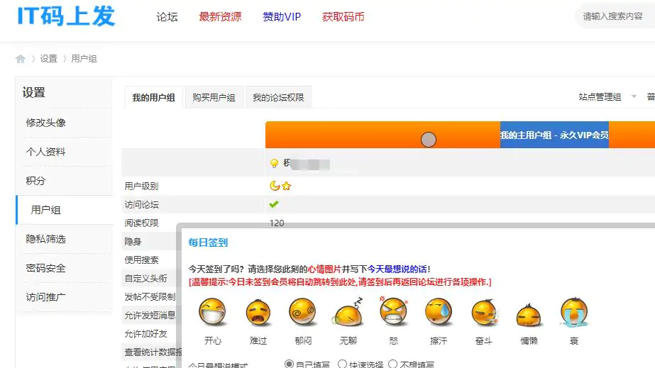This screenshot has height=368, width=655.
Task: Click the 使用搜索 row label
Action: (x=142, y=260)
